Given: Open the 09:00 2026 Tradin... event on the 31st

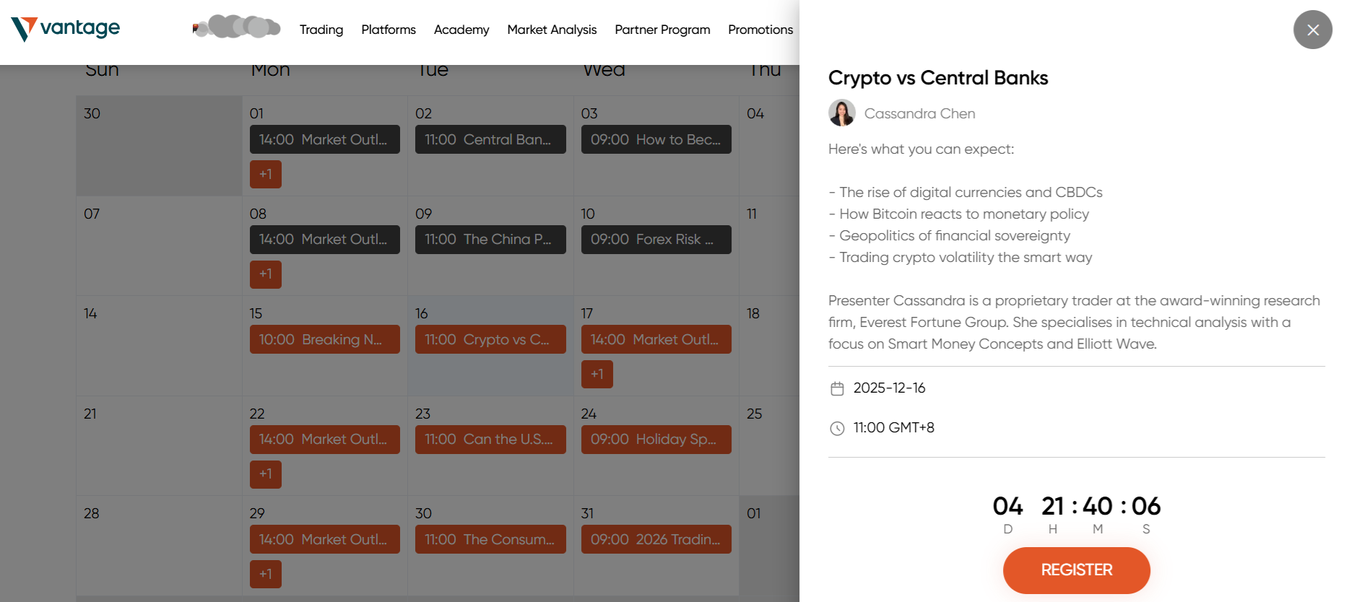Looking at the screenshot, I should (x=656, y=539).
